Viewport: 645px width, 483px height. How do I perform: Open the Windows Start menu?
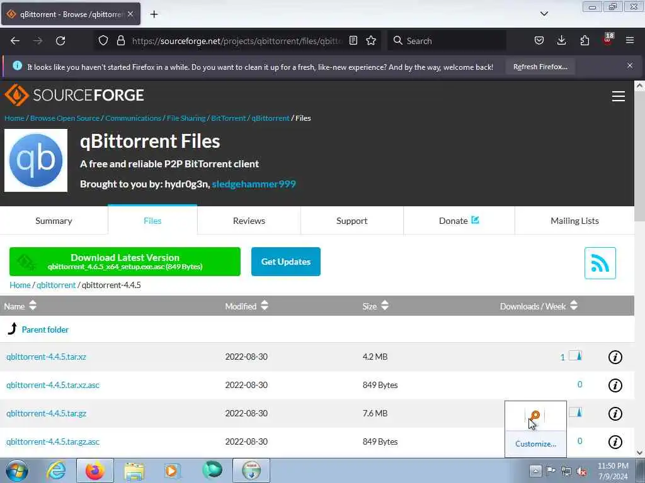point(17,470)
